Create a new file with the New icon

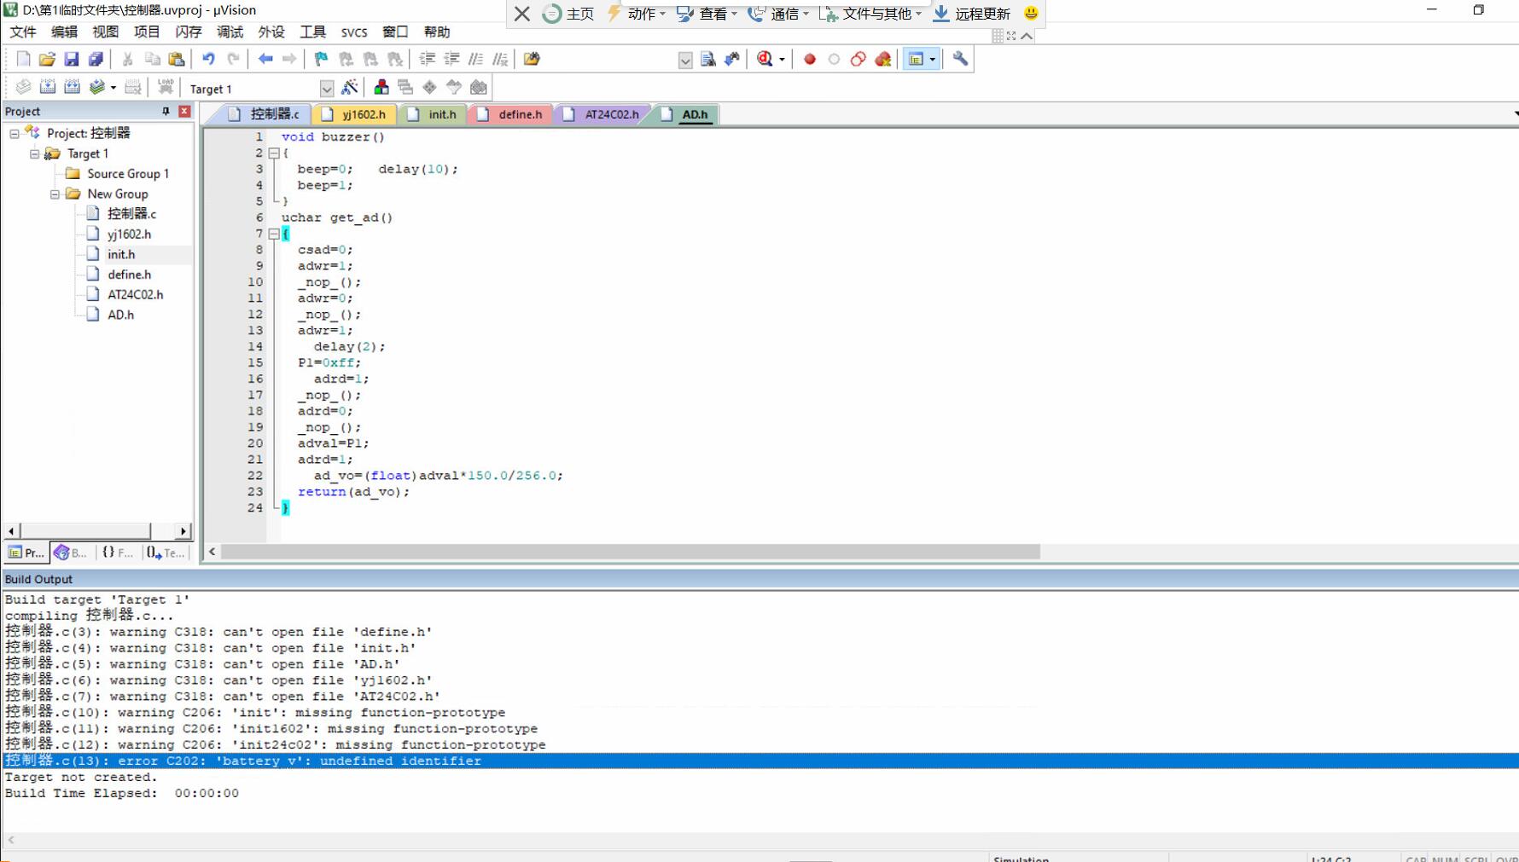(23, 59)
